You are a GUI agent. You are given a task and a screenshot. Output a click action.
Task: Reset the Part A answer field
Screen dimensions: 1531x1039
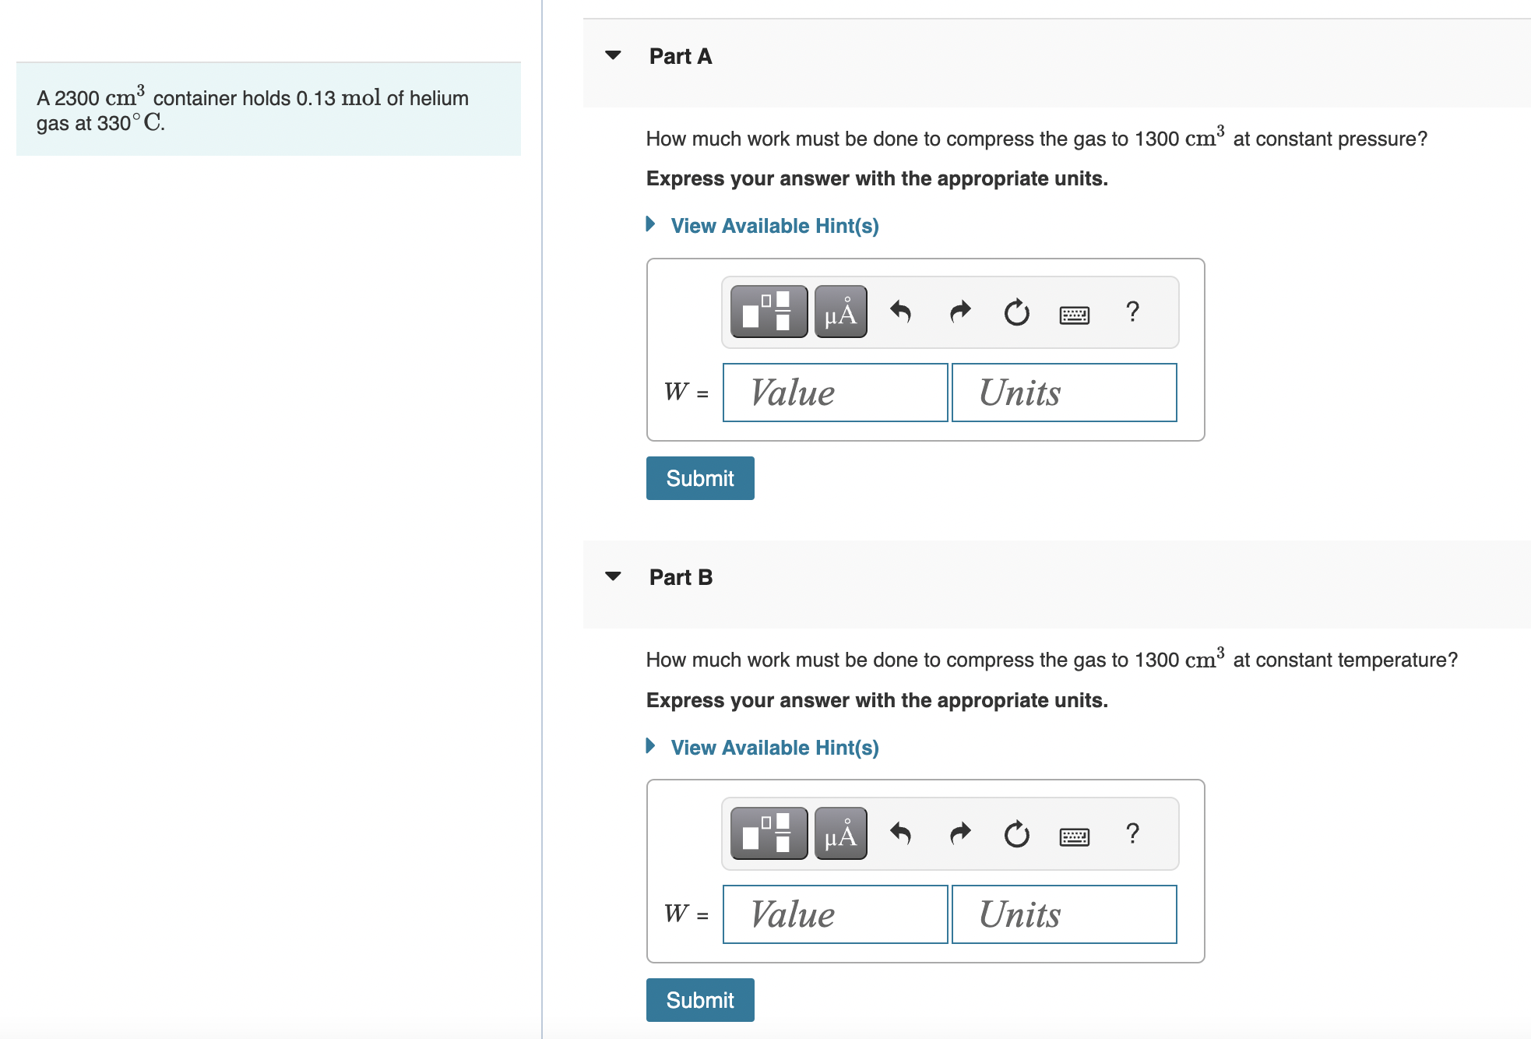1016,312
